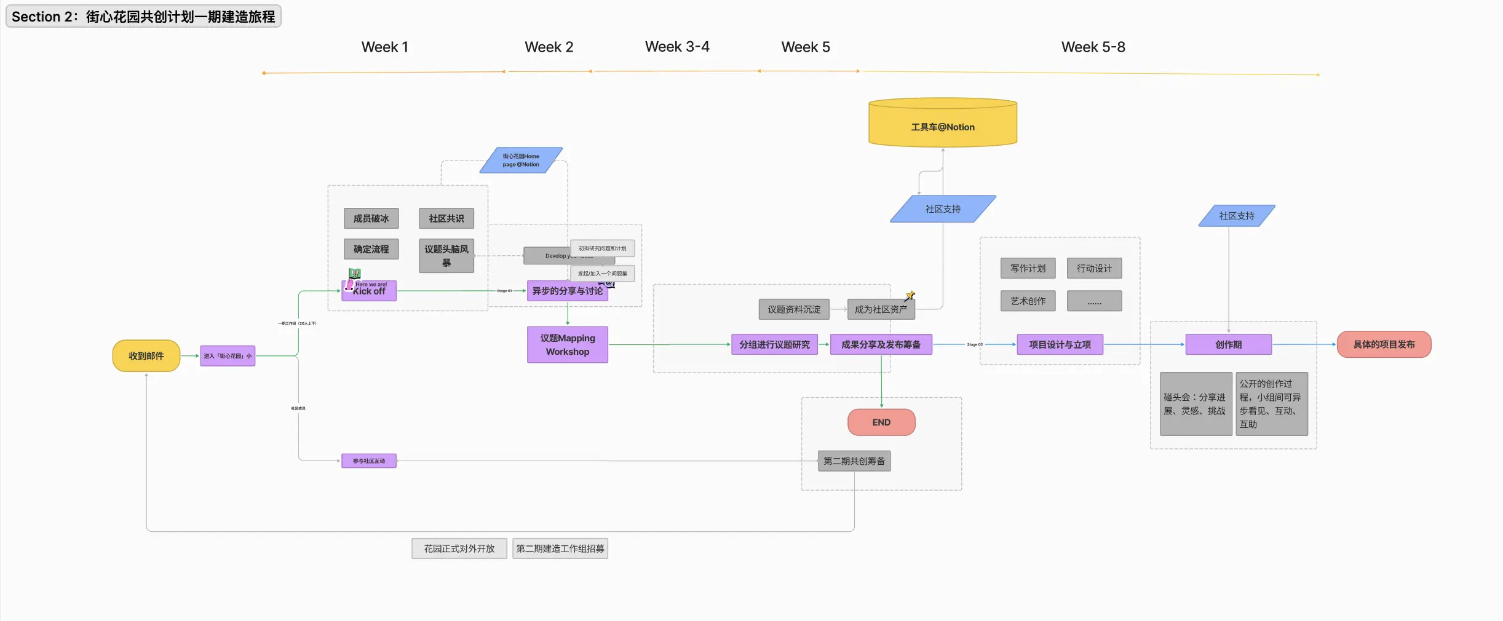Click the speech bubble sticker on 异步的分享与讨论
Viewport: 1503px width, 621px height.
tap(608, 283)
